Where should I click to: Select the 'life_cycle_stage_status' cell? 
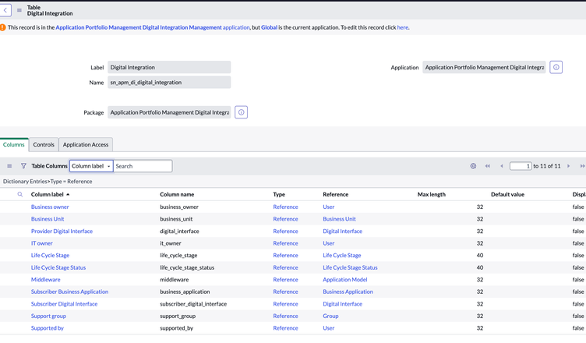click(x=187, y=267)
